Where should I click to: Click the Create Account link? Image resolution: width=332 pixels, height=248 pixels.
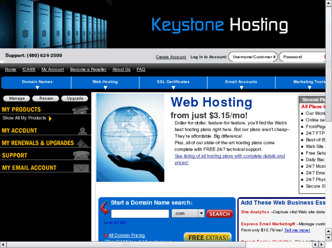(171, 57)
